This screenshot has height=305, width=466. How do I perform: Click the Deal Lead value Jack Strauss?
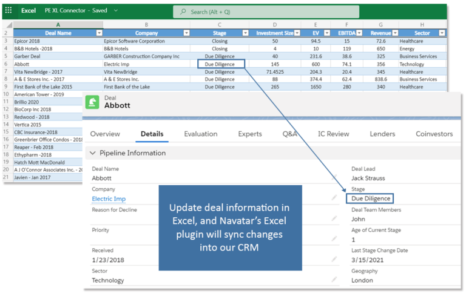(368, 178)
